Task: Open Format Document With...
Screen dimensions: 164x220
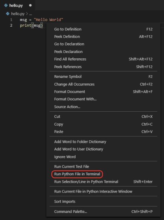Action: pyautogui.click(x=103, y=99)
